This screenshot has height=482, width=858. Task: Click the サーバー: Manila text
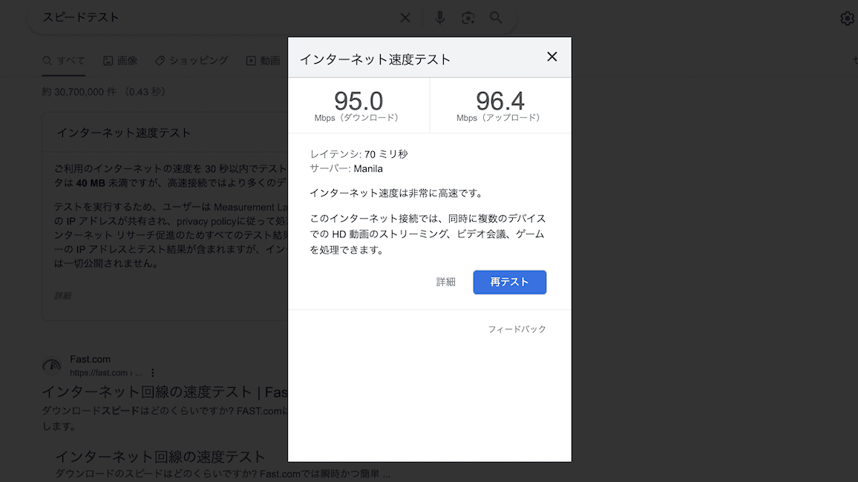point(347,169)
